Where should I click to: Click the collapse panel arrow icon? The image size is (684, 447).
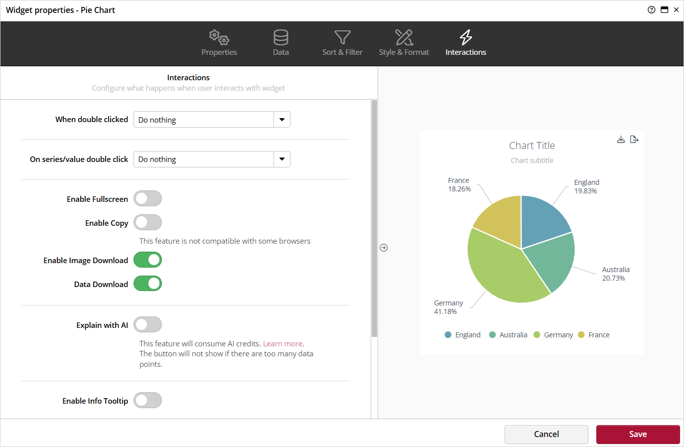pyautogui.click(x=384, y=248)
